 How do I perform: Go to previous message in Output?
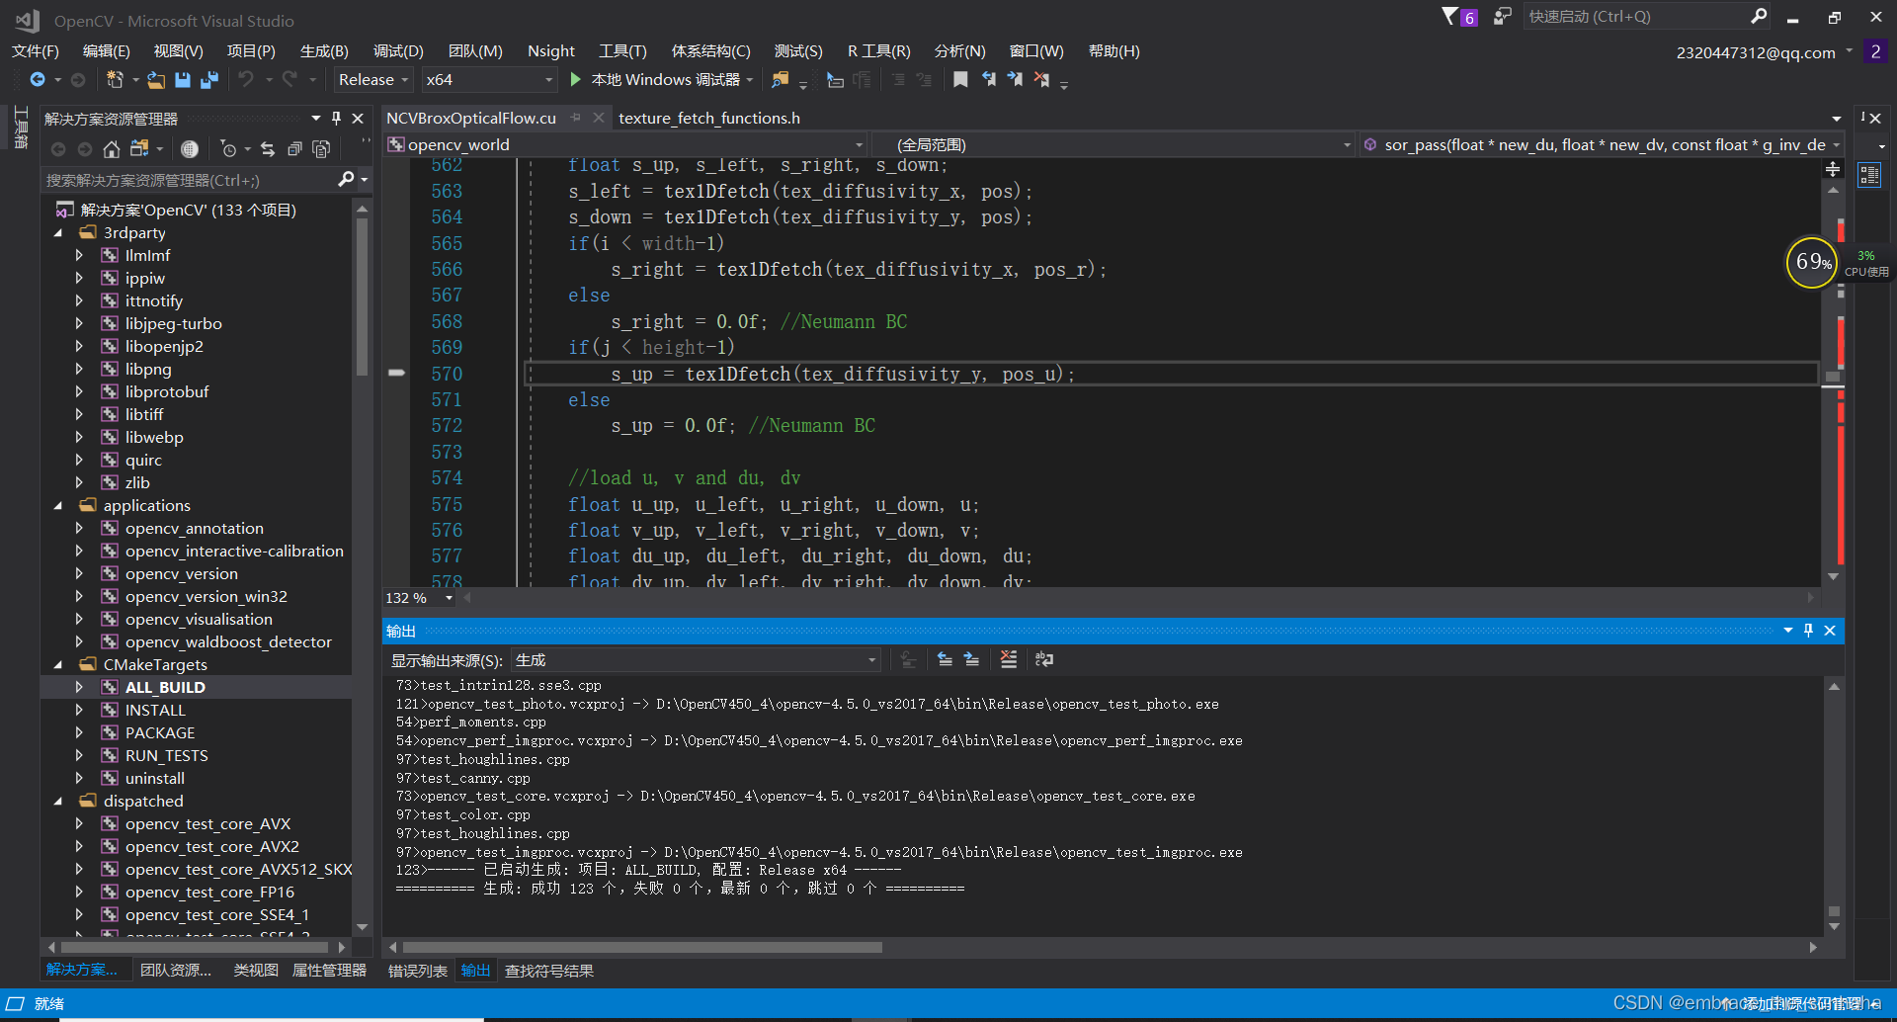[x=944, y=659]
